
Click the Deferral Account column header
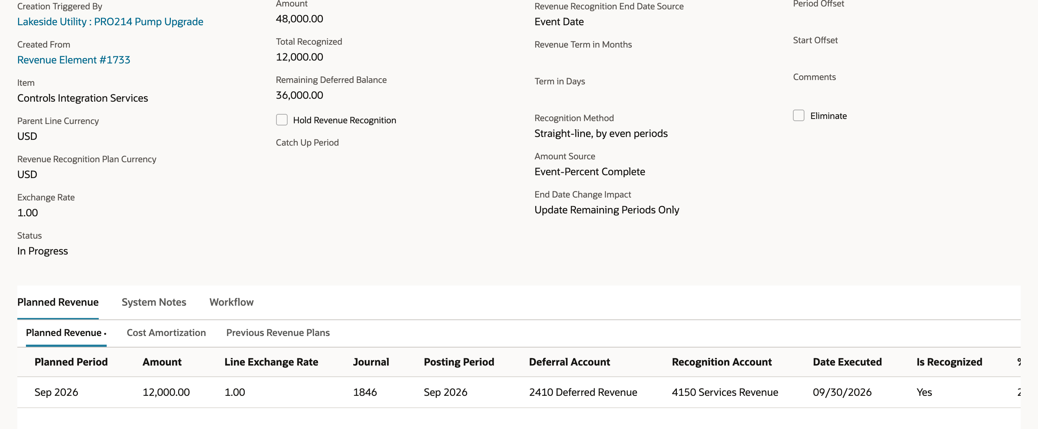[x=569, y=362]
